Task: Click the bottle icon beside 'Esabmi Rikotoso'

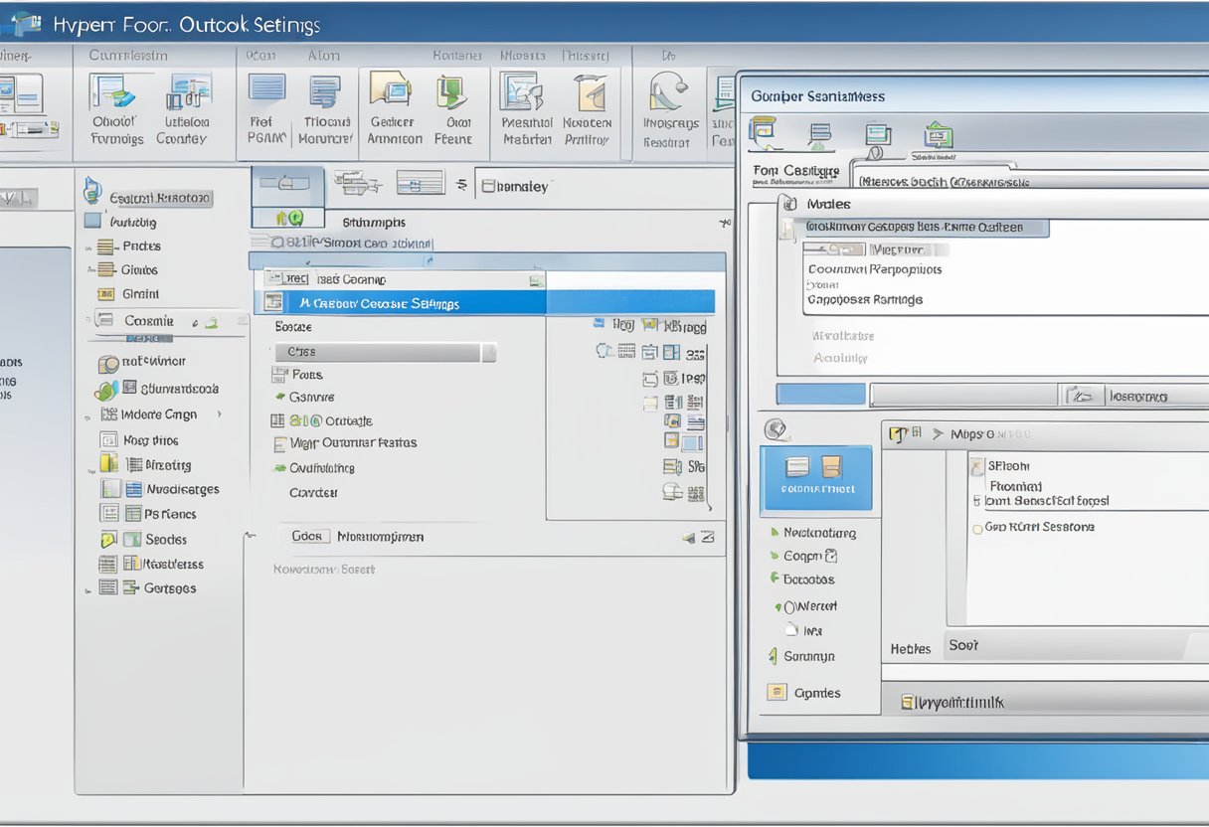Action: pyautogui.click(x=92, y=190)
